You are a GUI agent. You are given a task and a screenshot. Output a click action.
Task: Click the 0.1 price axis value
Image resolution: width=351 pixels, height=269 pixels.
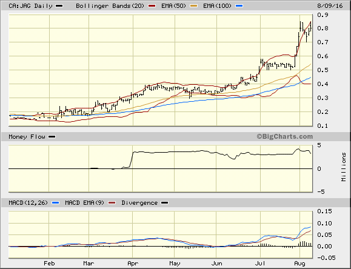click(x=323, y=126)
